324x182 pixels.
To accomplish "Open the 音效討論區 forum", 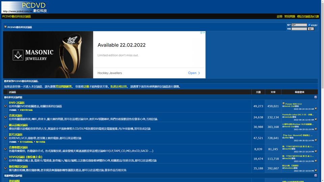I will [x=16, y=116].
